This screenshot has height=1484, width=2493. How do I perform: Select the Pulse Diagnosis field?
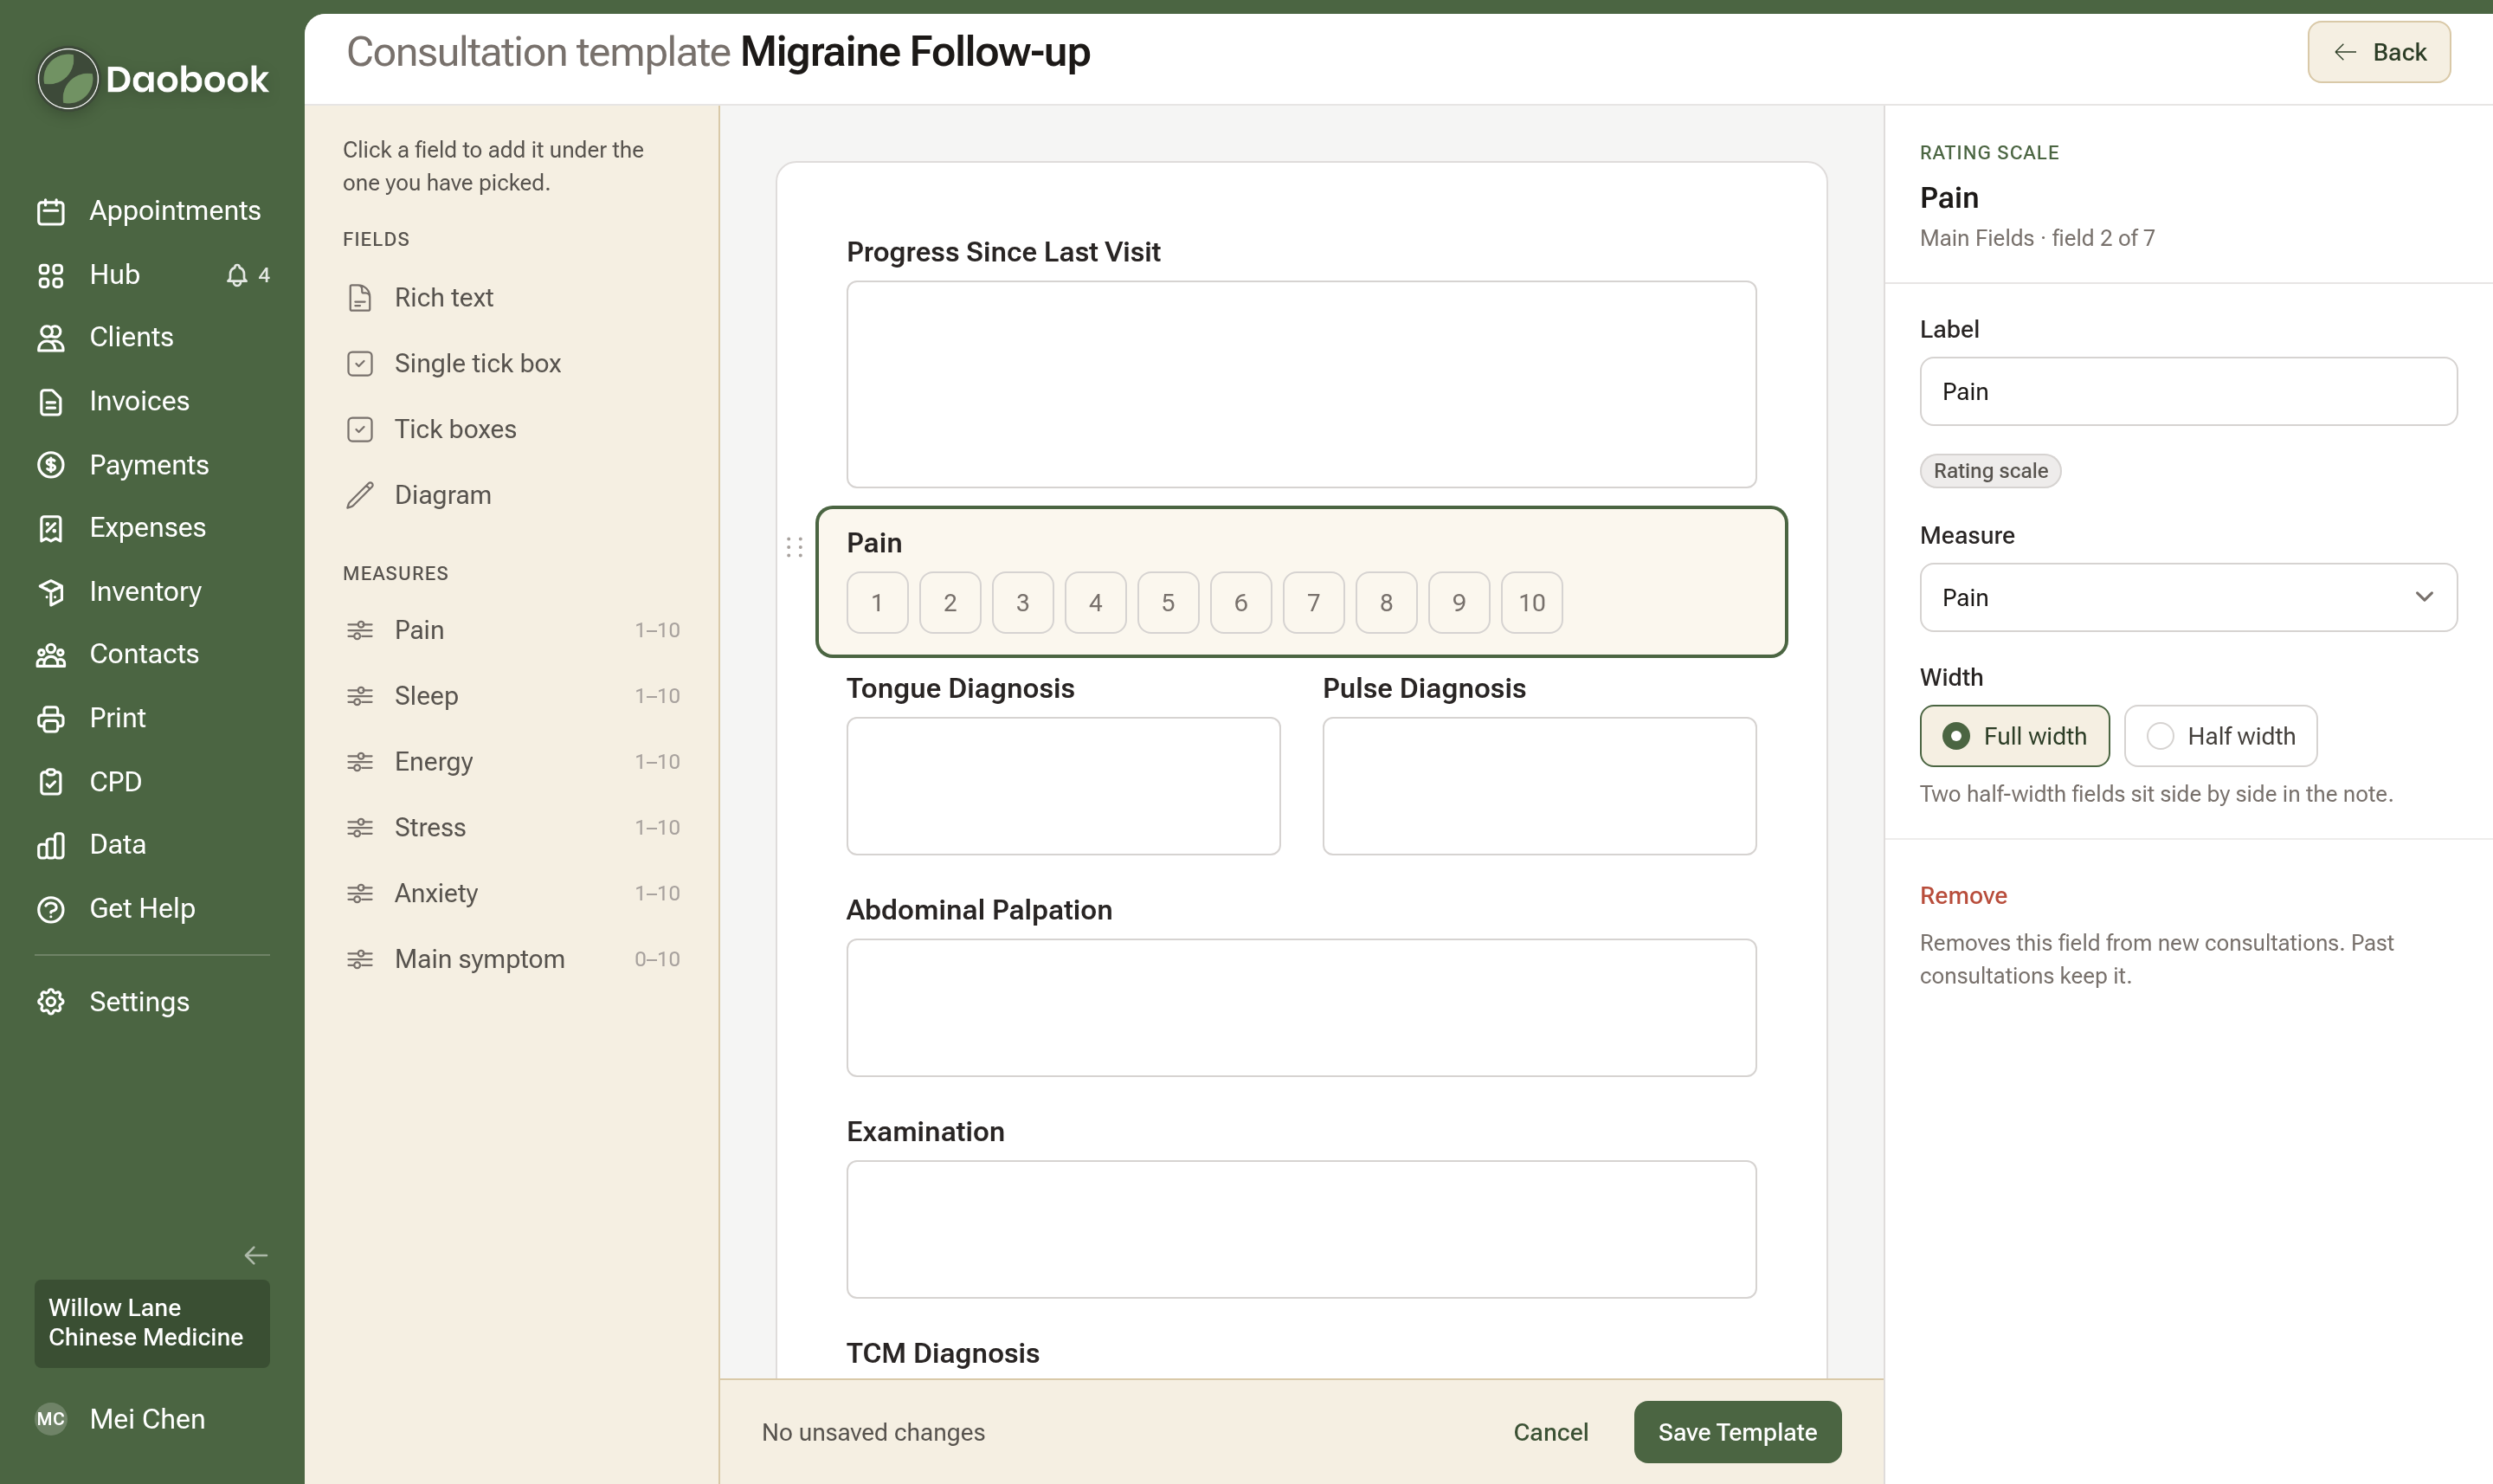[x=1539, y=786]
